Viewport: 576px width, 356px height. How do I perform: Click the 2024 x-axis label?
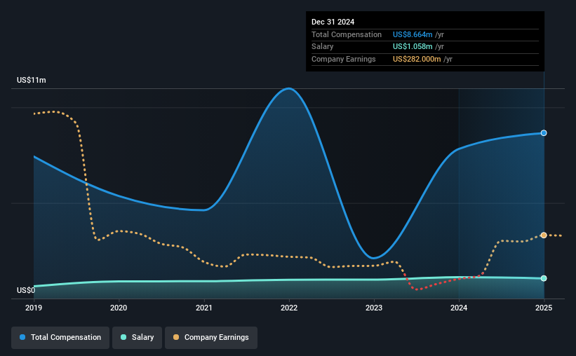459,308
